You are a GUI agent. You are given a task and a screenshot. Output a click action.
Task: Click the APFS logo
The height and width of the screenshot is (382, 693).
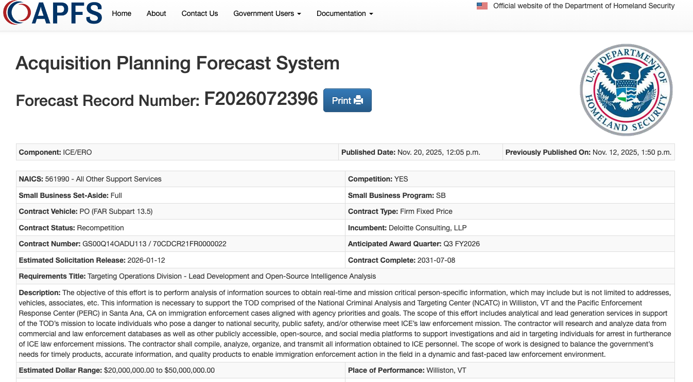(52, 14)
